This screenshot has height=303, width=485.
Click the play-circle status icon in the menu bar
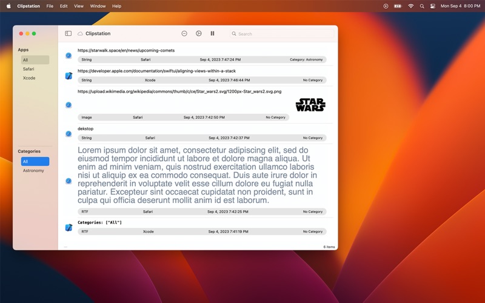point(386,6)
